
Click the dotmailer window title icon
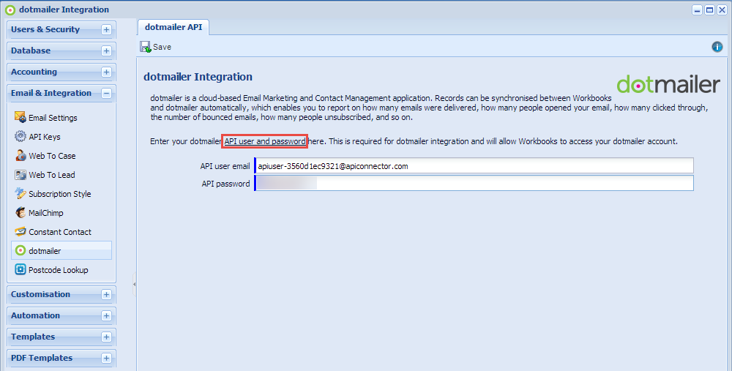(10, 10)
